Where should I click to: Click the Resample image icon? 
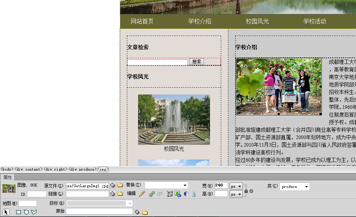178,194
